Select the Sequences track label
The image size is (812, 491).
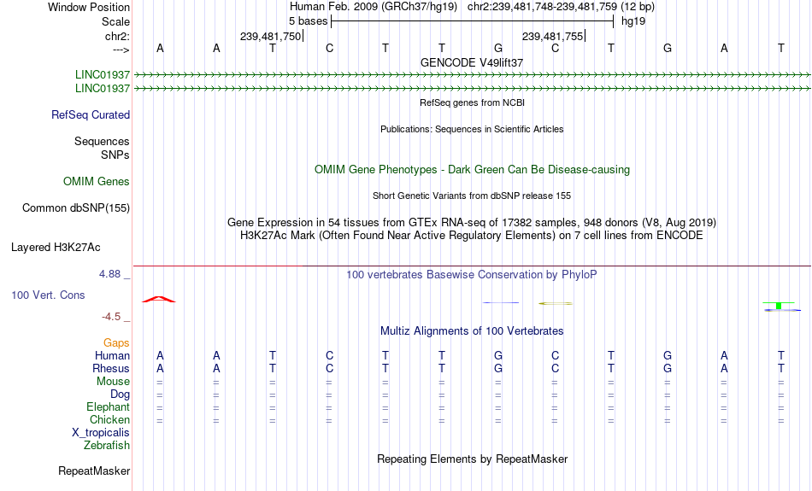(102, 141)
